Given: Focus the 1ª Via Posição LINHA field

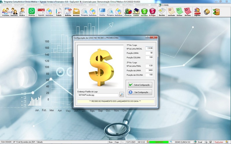Looking at the screenshot, I should pos(149,53).
